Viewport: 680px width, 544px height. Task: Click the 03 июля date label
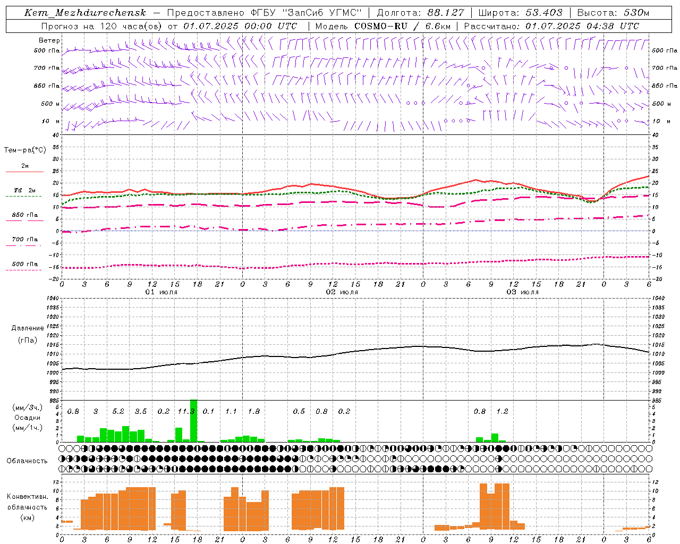[523, 292]
